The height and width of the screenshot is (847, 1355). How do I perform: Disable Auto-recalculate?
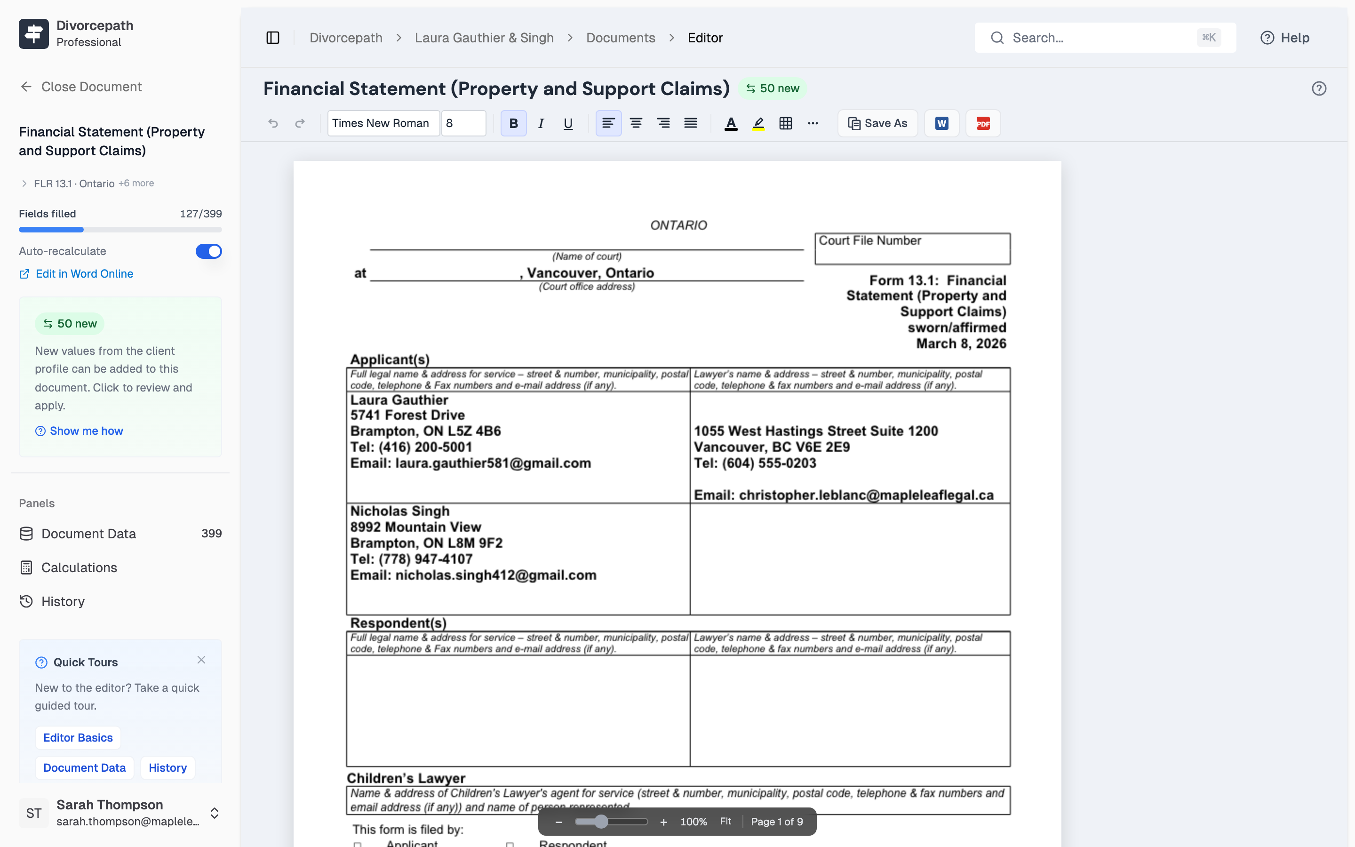pos(208,251)
